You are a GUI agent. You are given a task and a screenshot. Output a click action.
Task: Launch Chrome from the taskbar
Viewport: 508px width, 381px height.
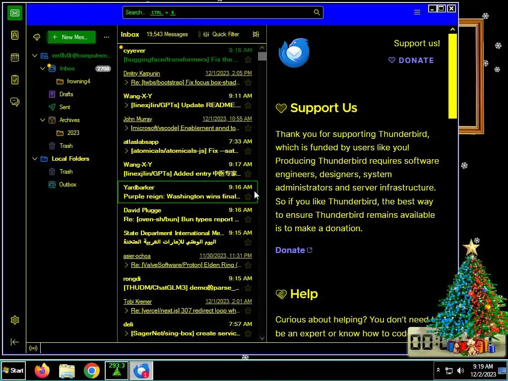[x=92, y=371]
